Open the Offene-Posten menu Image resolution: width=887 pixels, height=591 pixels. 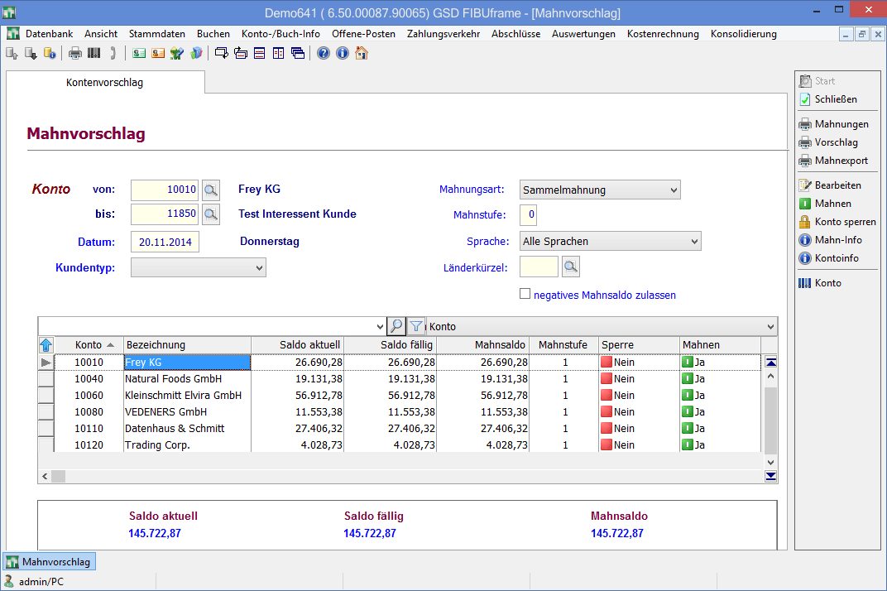click(x=363, y=34)
